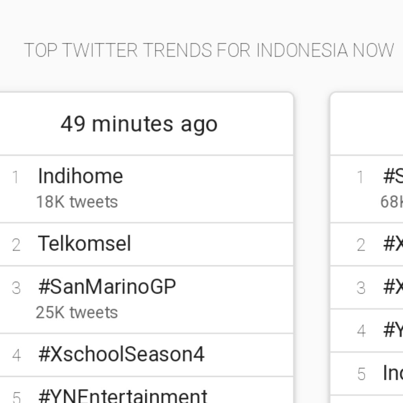Screen dimensions: 403x403
Task: Open the rank 2 hashtag in the second column
Action: pos(393,244)
